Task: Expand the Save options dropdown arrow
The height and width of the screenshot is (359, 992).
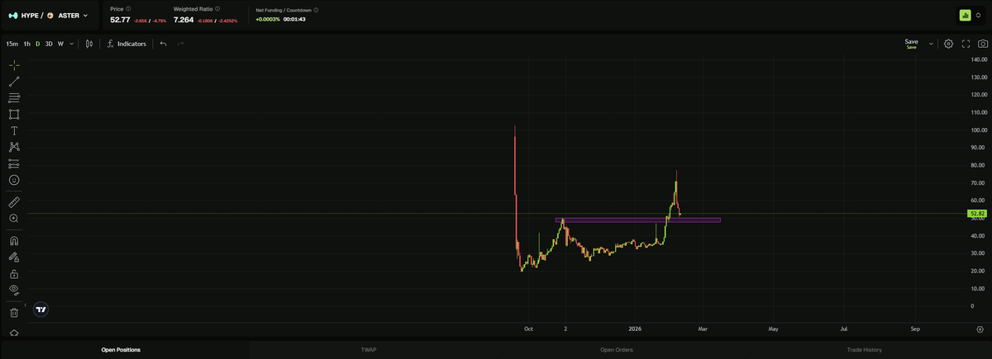Action: pyautogui.click(x=932, y=44)
